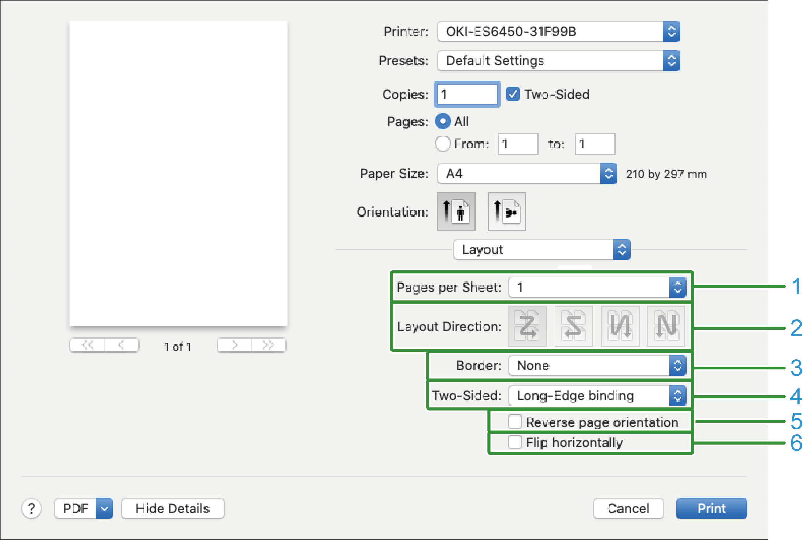Click the Print button

pyautogui.click(x=711, y=508)
